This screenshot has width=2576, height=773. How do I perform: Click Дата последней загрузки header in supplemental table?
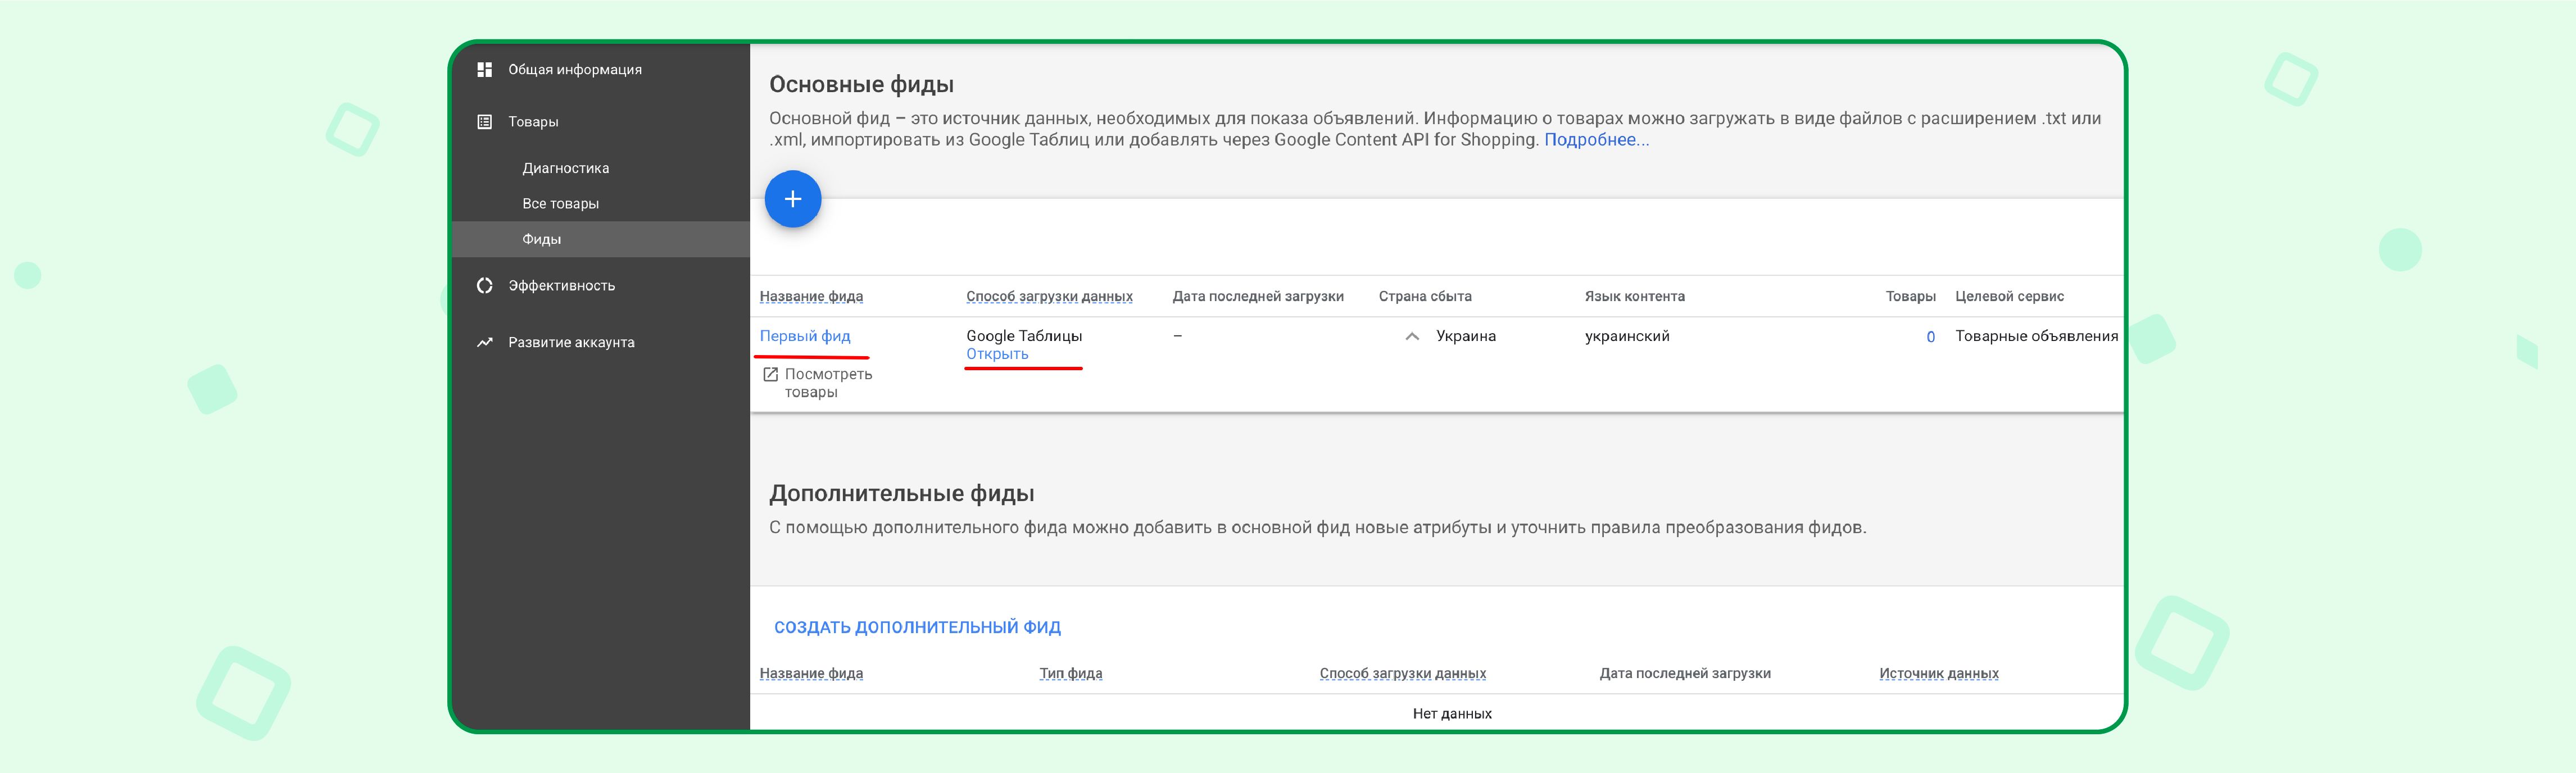coord(1685,673)
